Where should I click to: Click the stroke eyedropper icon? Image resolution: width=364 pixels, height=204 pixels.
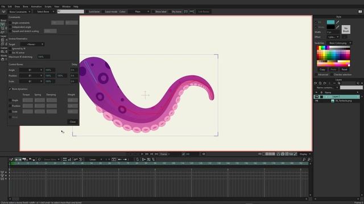tap(337, 27)
